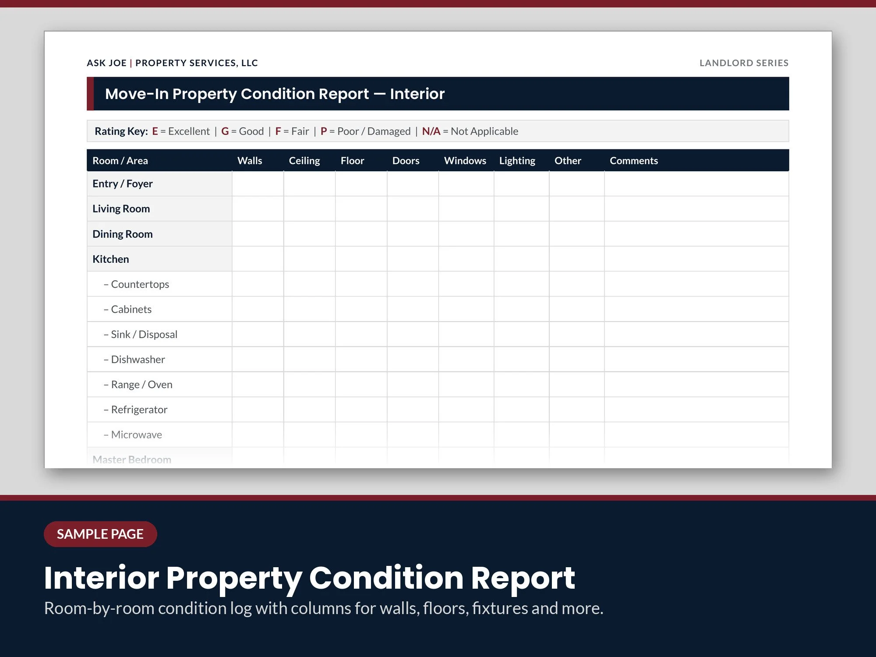This screenshot has height=657, width=876.
Task: Click the Windows cell for Dining Room
Action: (x=466, y=234)
